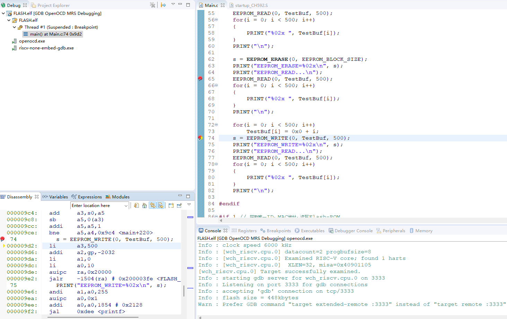Toggle breakpoint on editor line 65
507x319 pixels.
[200, 79]
